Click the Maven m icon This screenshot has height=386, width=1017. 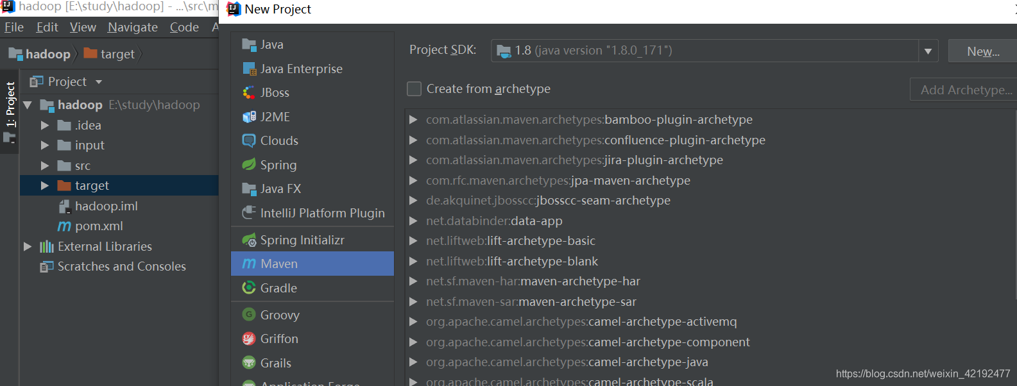click(x=249, y=264)
